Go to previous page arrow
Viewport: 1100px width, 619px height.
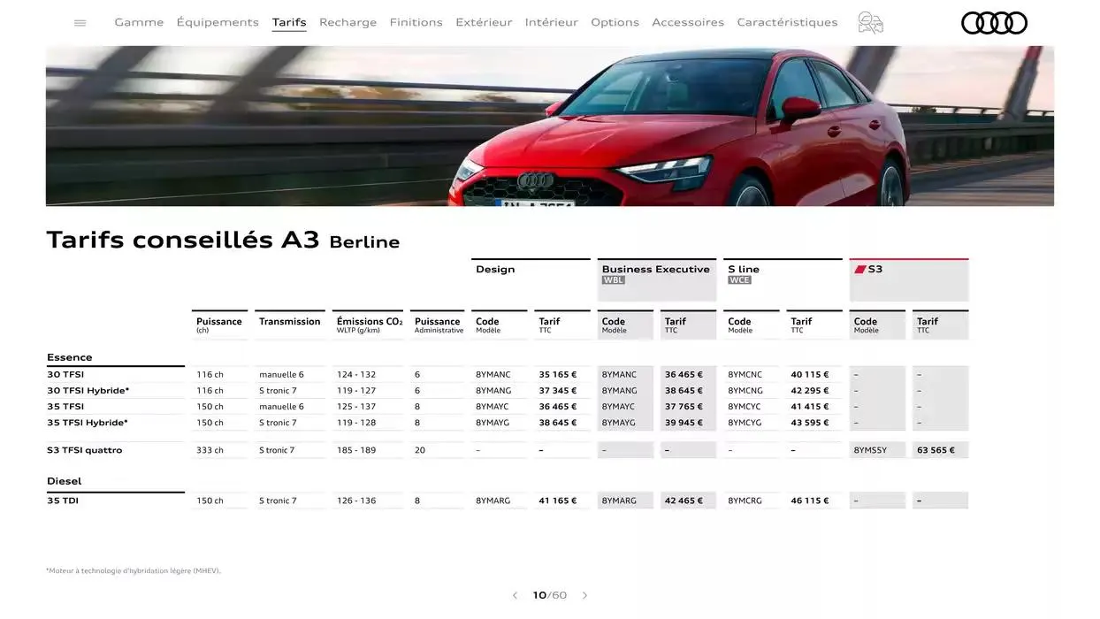click(515, 596)
